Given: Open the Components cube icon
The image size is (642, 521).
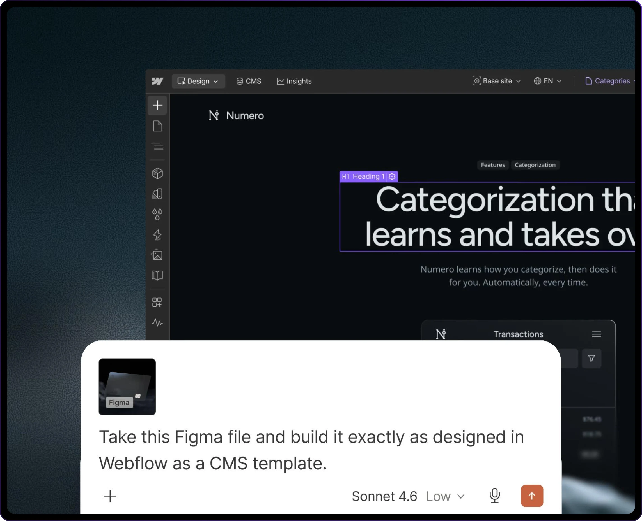Looking at the screenshot, I should tap(157, 173).
